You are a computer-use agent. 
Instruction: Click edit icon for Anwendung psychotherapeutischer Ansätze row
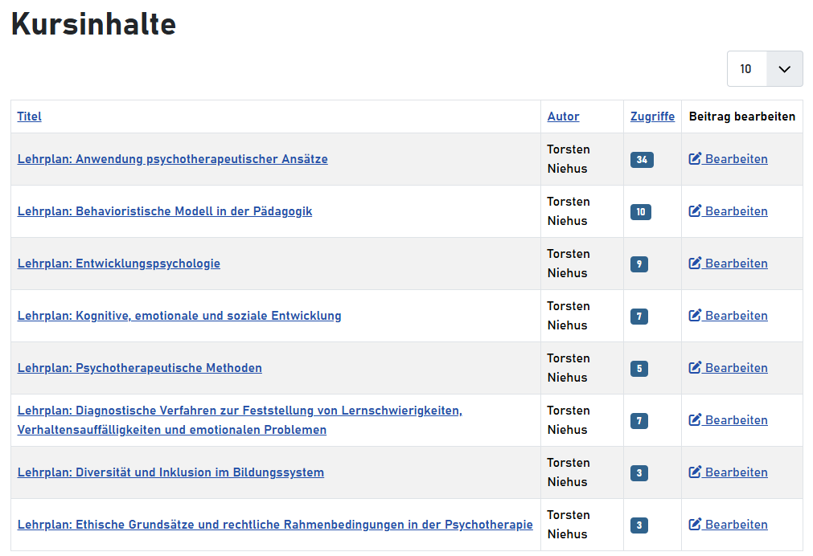[696, 159]
